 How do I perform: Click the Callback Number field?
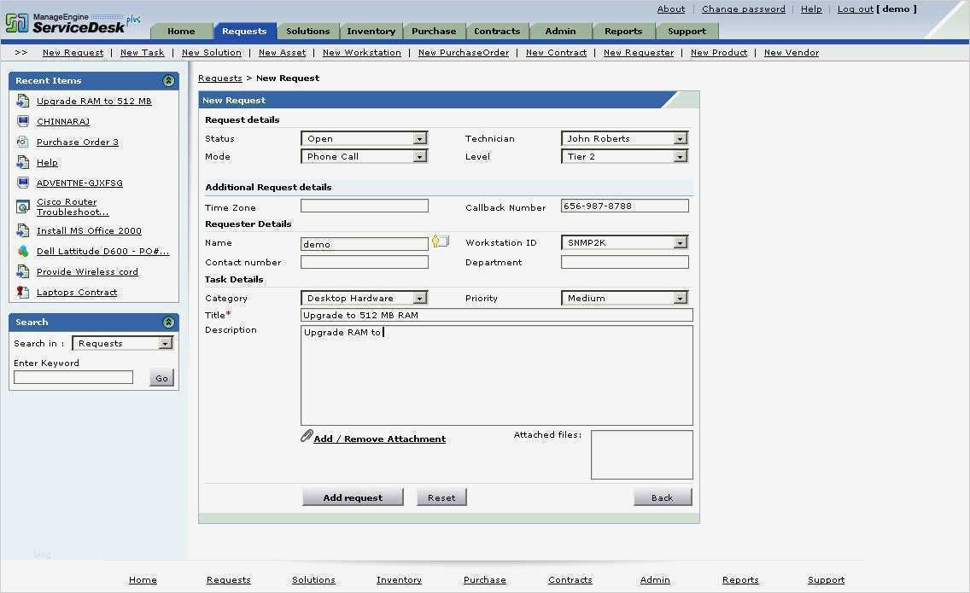[625, 206]
